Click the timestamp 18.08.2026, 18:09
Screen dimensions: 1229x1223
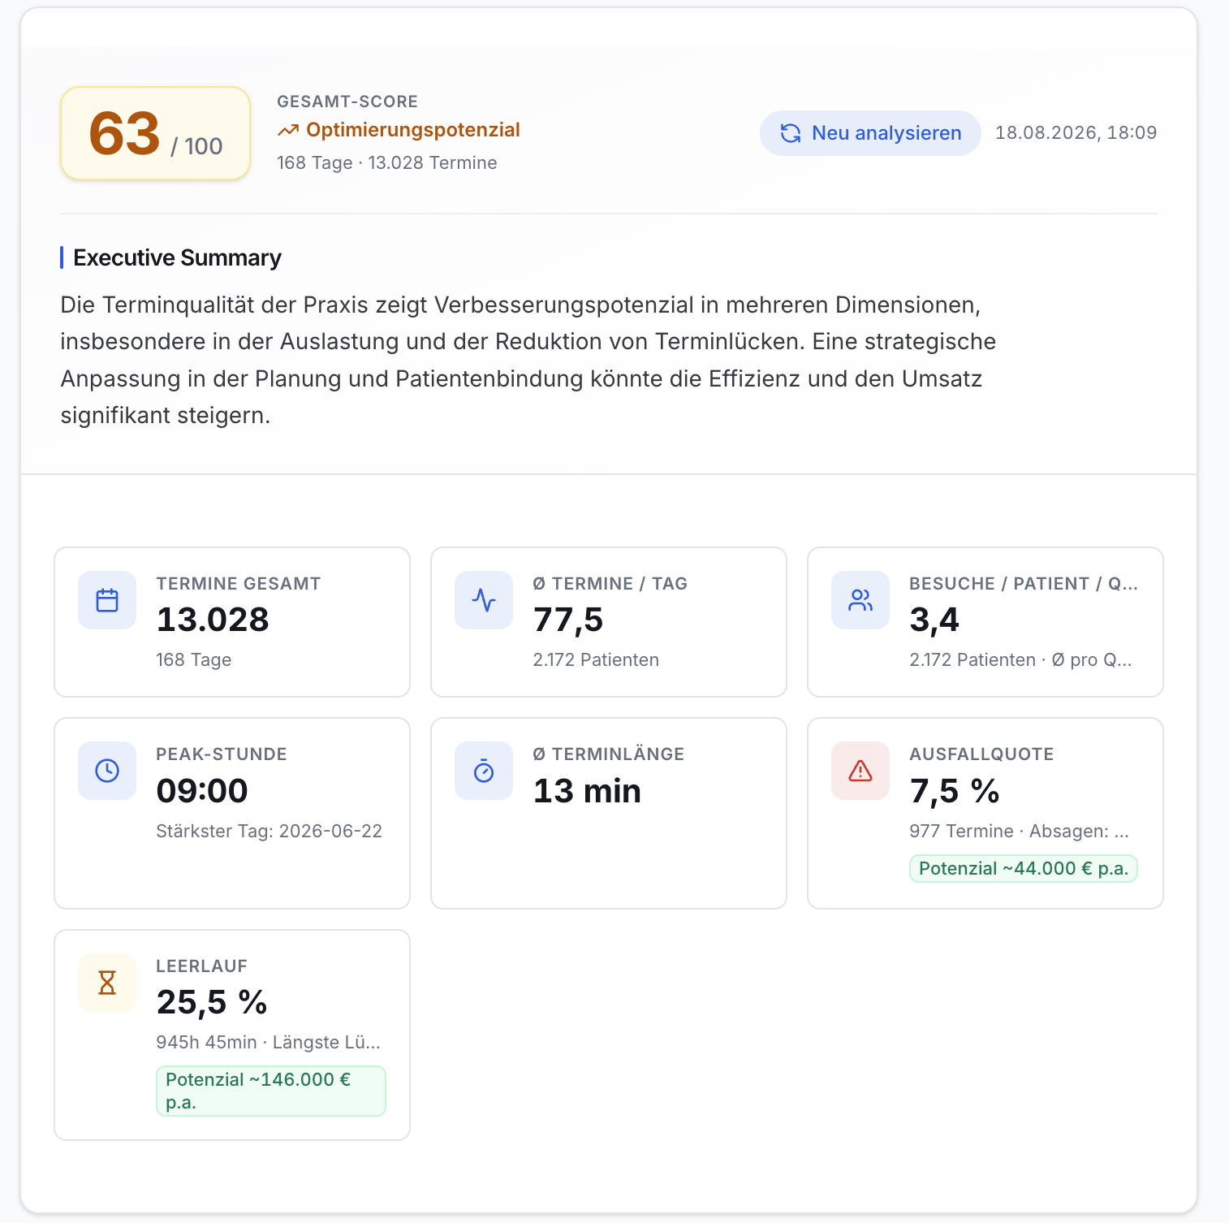point(1076,132)
